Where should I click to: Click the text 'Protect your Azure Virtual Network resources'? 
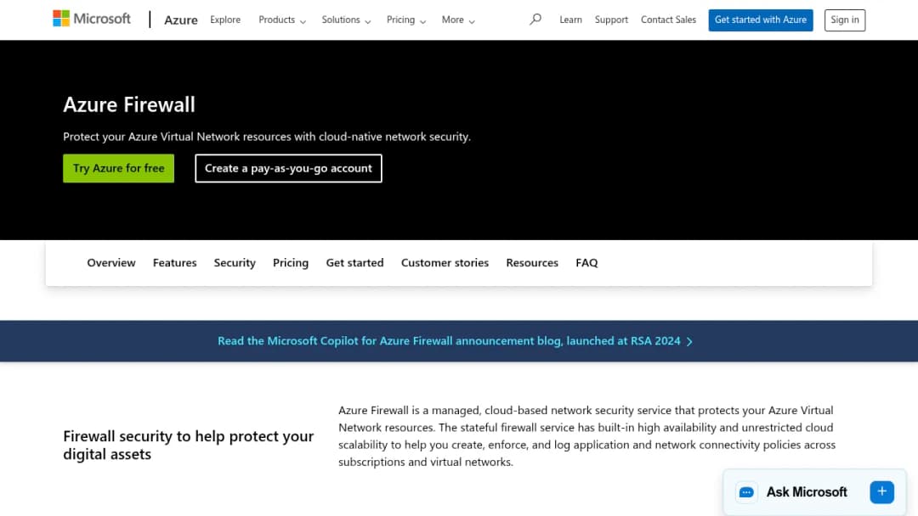pyautogui.click(x=267, y=137)
